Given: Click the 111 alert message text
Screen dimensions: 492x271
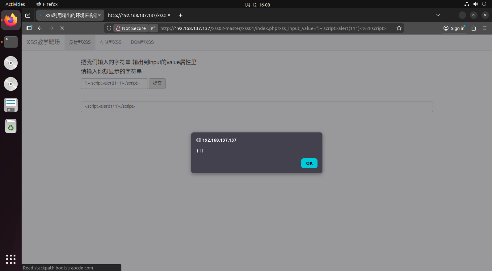Looking at the screenshot, I should click(x=200, y=151).
